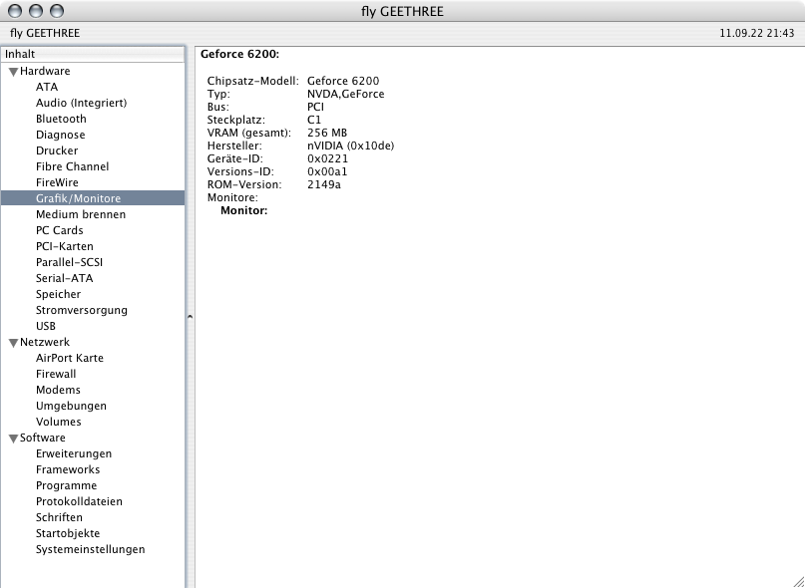Open Stromversorgung entry
The width and height of the screenshot is (805, 588).
82,310
